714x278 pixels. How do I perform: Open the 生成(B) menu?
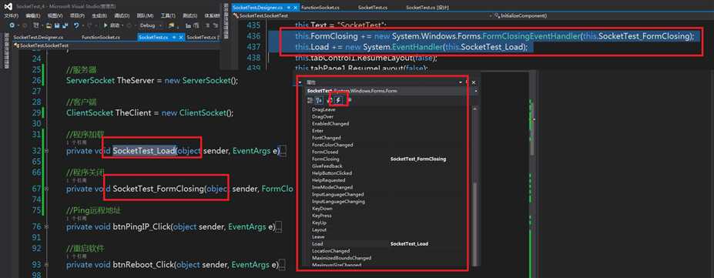99,16
